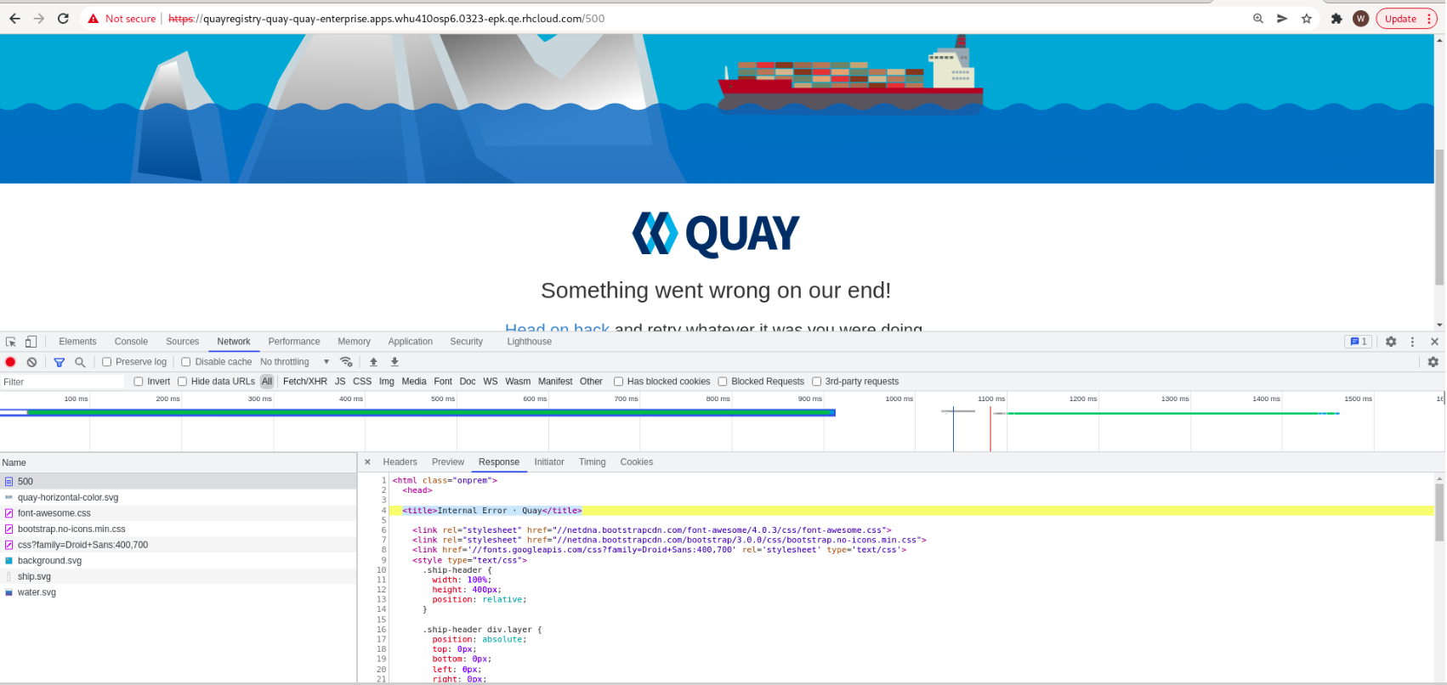Screen dimensions: 1447x685
Task: Open Network panel settings gear
Action: (x=1433, y=362)
